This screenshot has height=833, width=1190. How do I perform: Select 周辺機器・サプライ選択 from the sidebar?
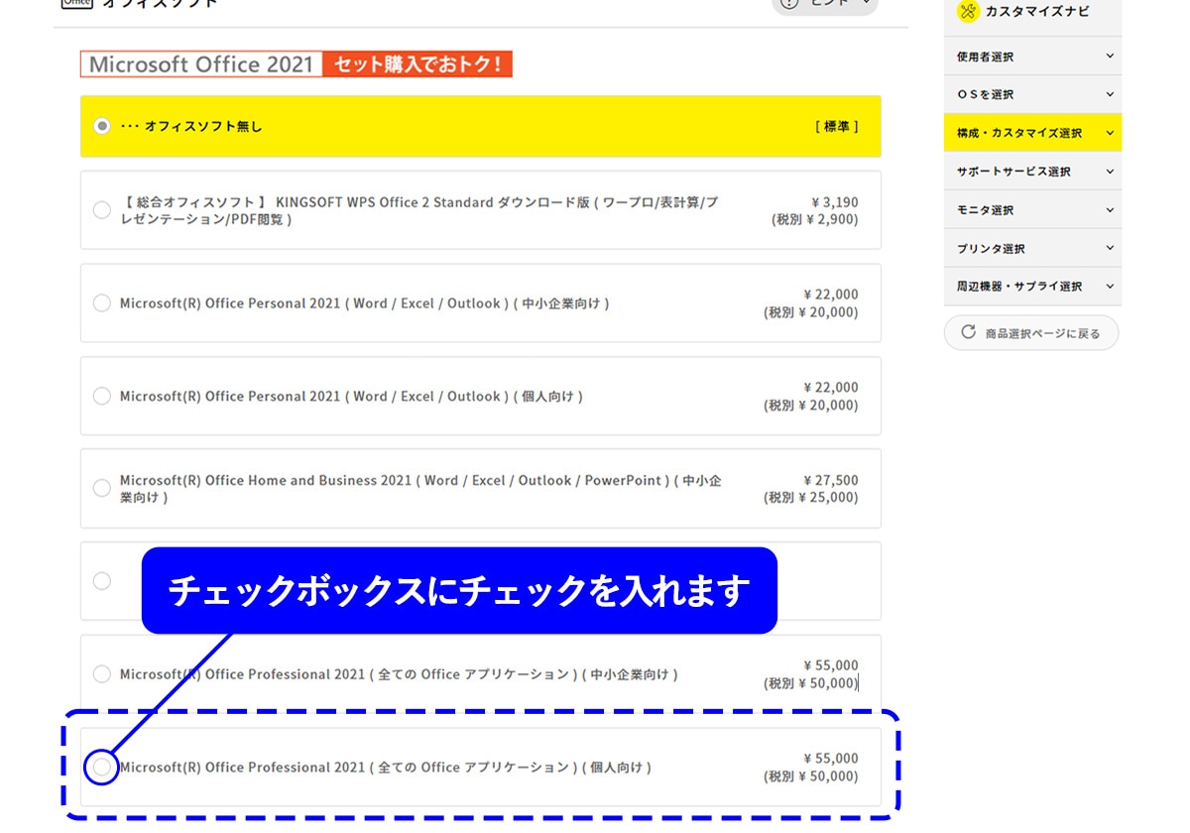coord(1019,287)
